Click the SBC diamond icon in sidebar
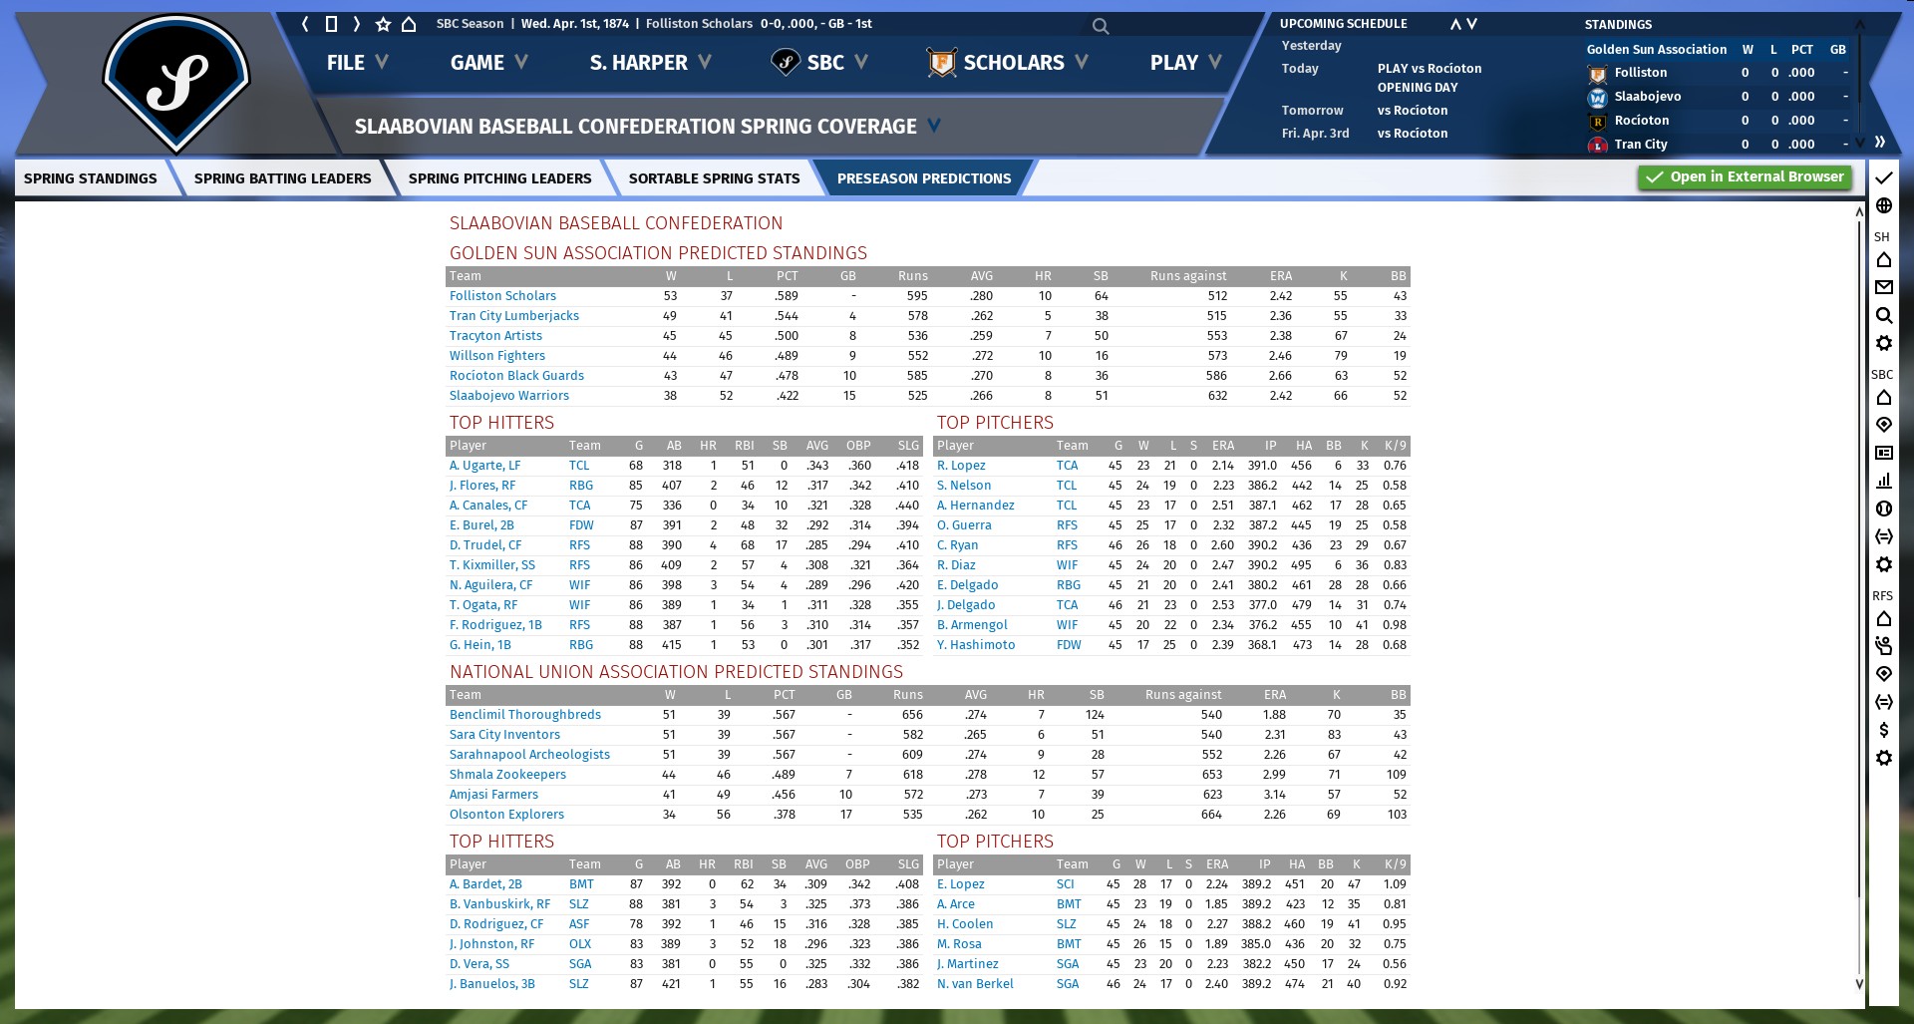This screenshot has width=1914, height=1024. 1883,425
